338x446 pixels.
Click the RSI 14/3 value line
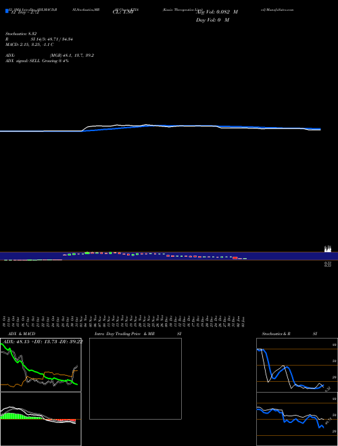[39, 39]
